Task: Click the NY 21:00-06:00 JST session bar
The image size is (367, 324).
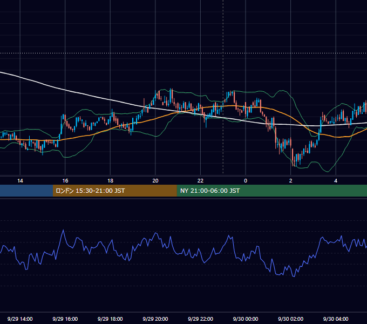Action: [x=271, y=191]
